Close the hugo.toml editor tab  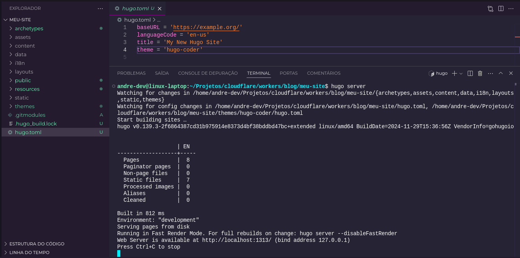(159, 8)
